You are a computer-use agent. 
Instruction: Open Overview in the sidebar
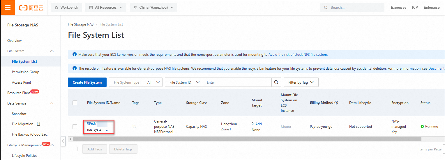coord(15,41)
